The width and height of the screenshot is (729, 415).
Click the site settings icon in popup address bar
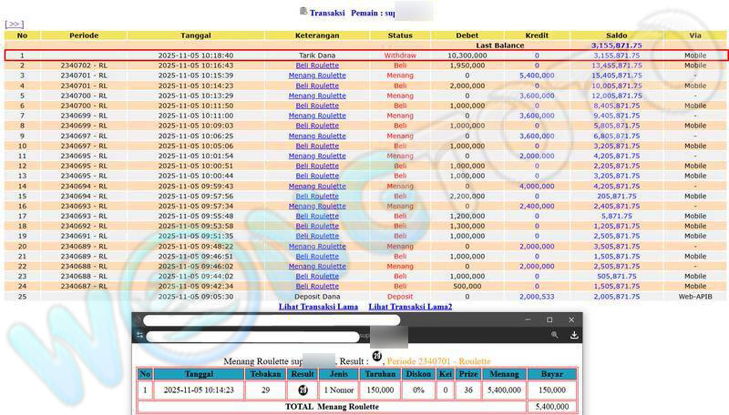[x=139, y=336]
